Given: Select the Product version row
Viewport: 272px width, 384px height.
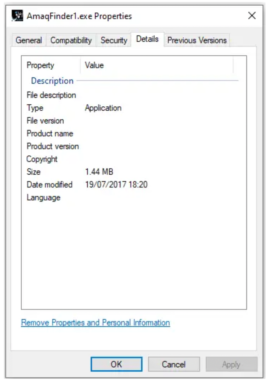Looking at the screenshot, I should point(133,146).
